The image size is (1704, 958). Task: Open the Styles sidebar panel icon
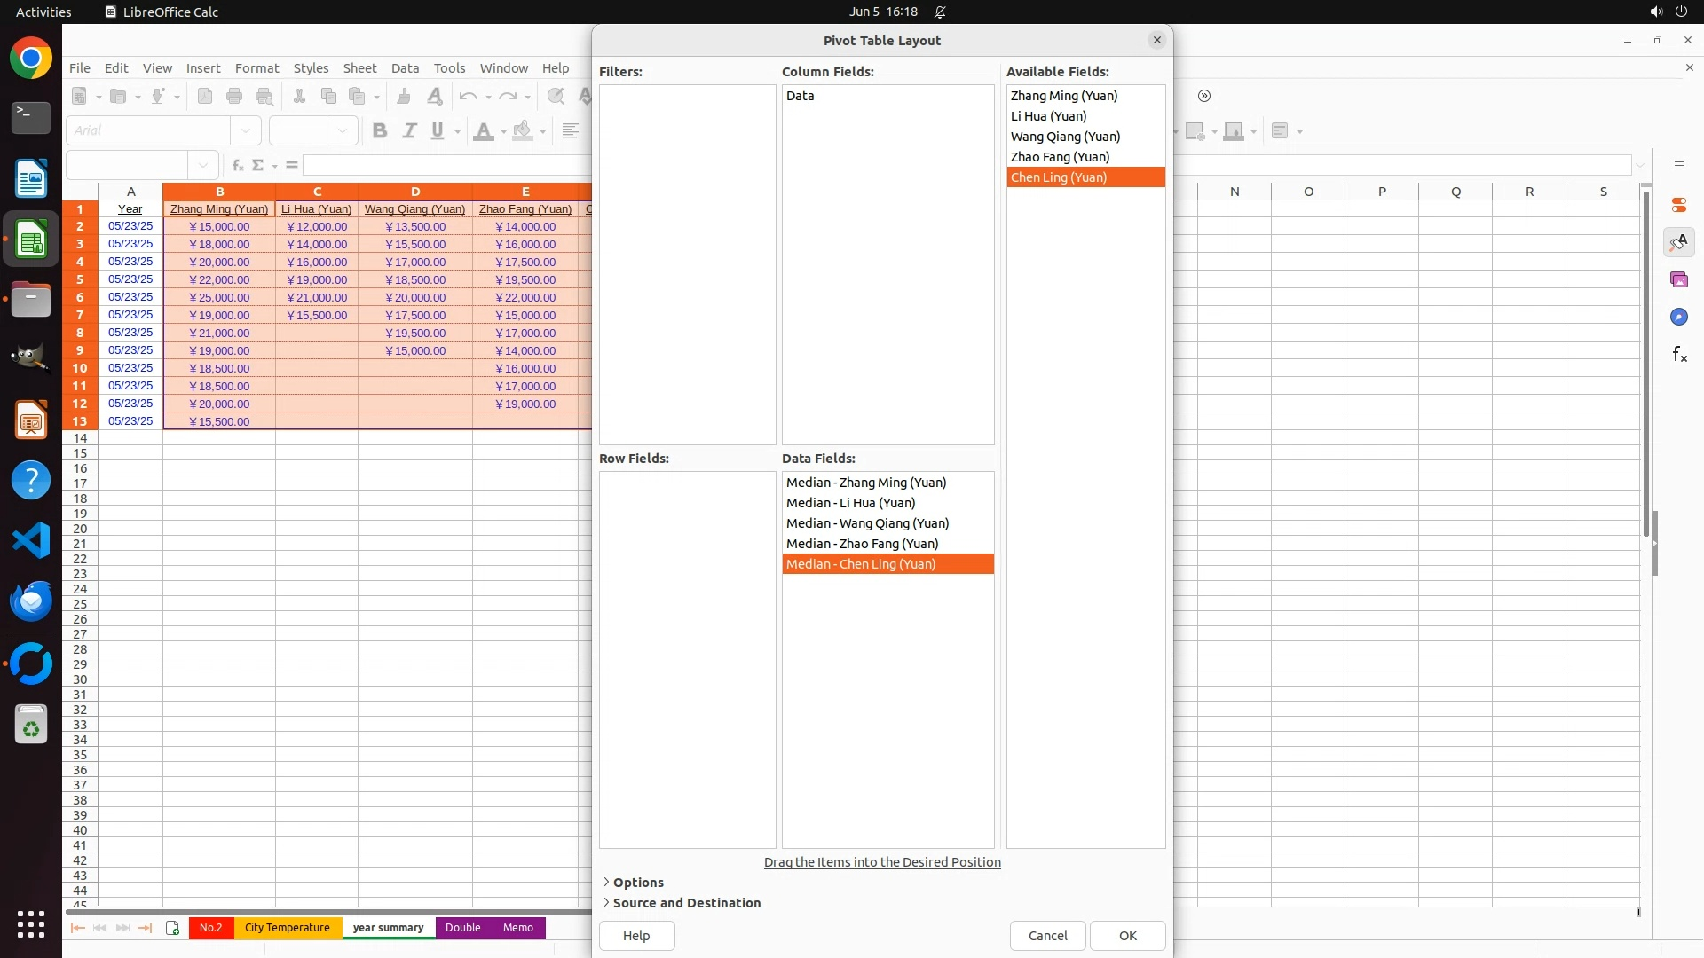[1678, 242]
